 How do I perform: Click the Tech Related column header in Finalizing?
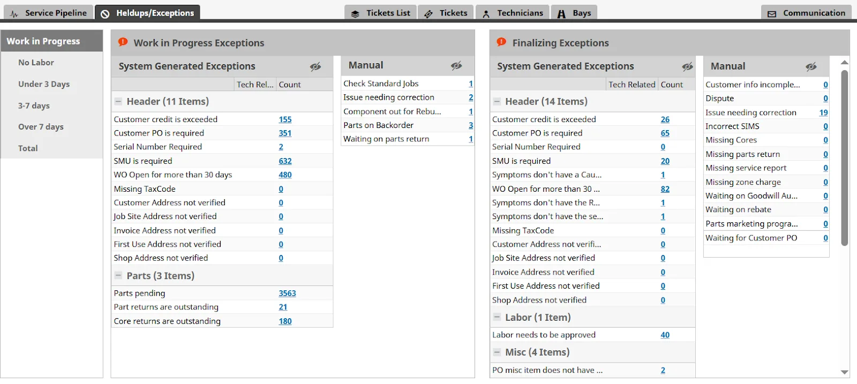pyautogui.click(x=632, y=85)
